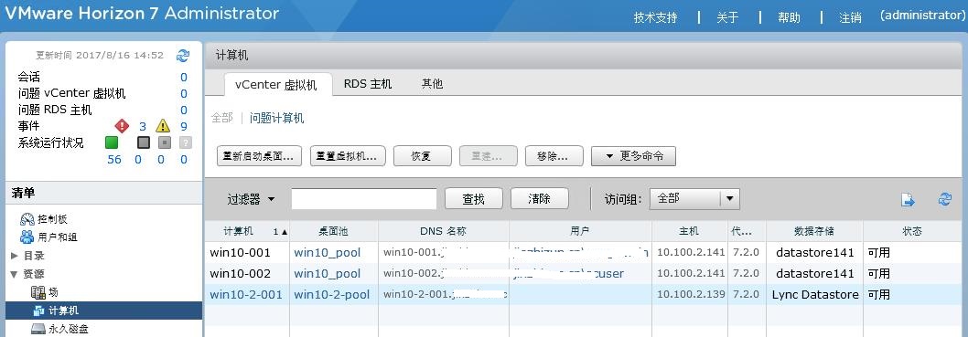Image resolution: width=968 pixels, height=337 pixels.
Task: Refresh the status panel next to update time
Action: 183,56
